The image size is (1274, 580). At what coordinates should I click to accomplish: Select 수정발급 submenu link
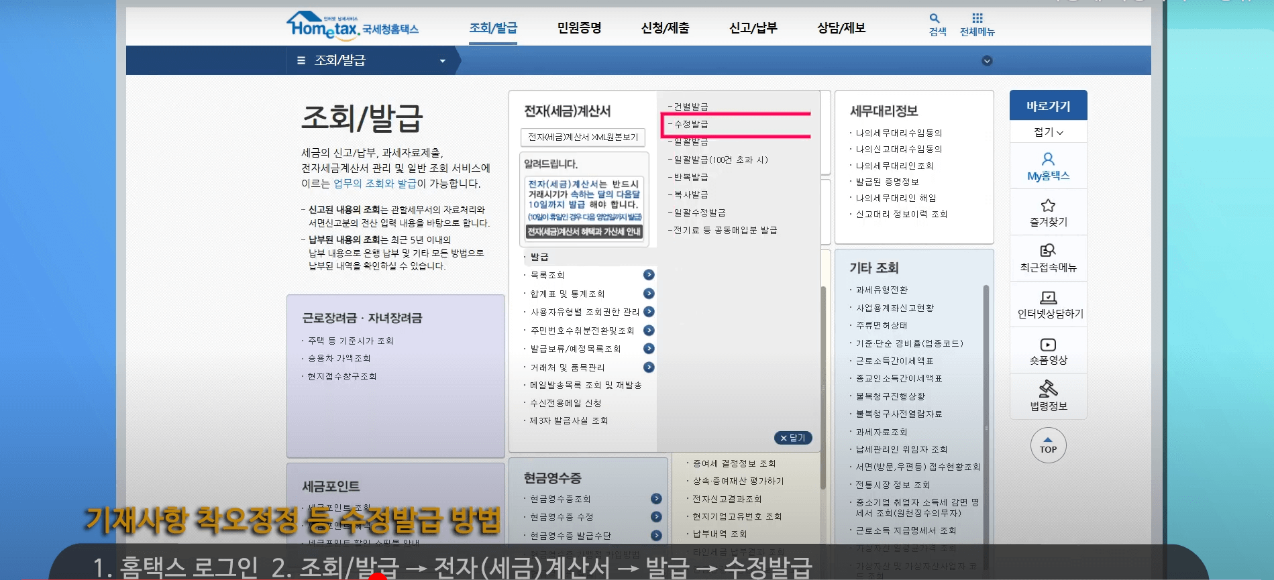click(691, 124)
